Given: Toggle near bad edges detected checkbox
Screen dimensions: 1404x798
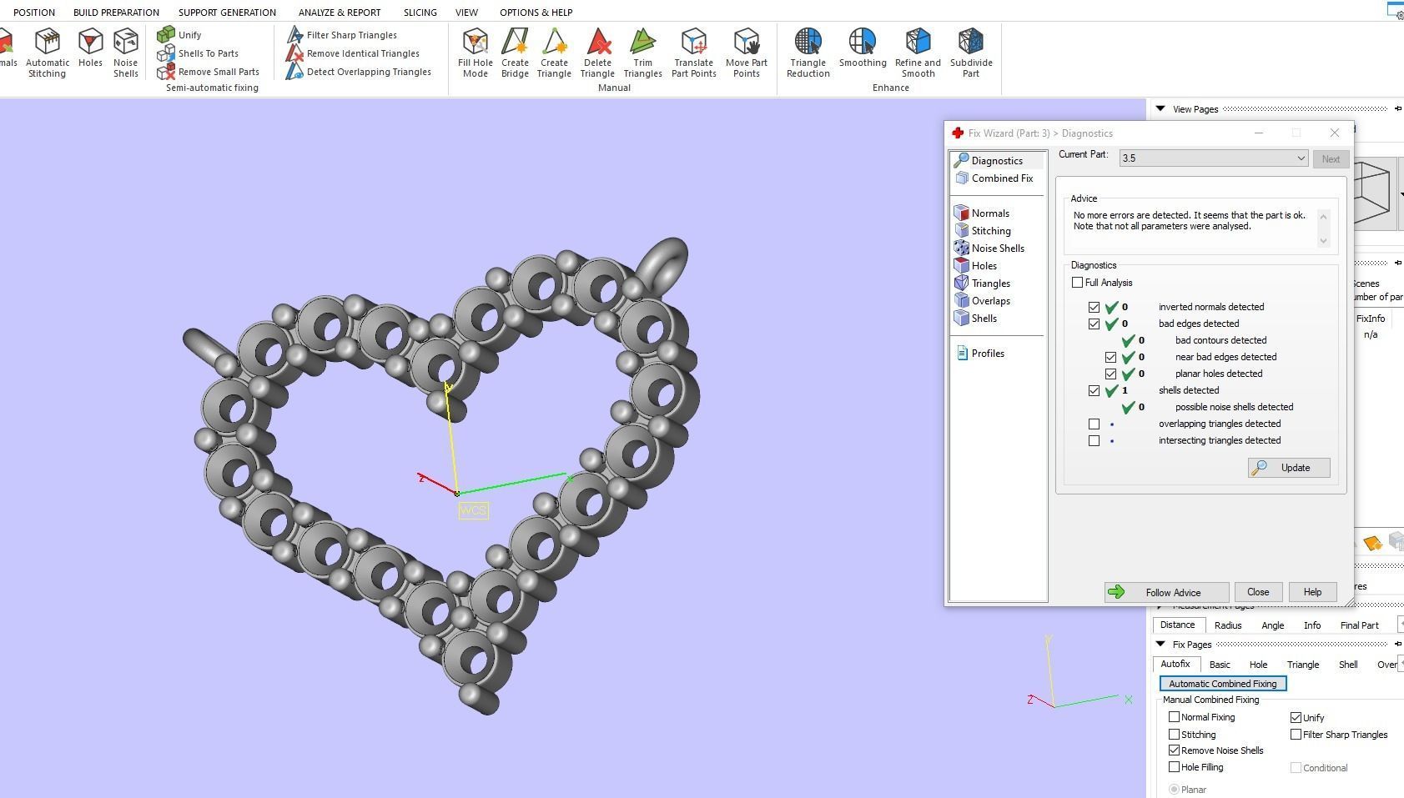Looking at the screenshot, I should [x=1110, y=357].
